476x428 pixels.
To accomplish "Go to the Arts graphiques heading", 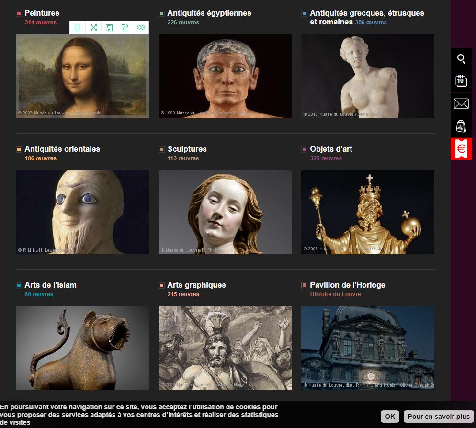I will point(196,285).
